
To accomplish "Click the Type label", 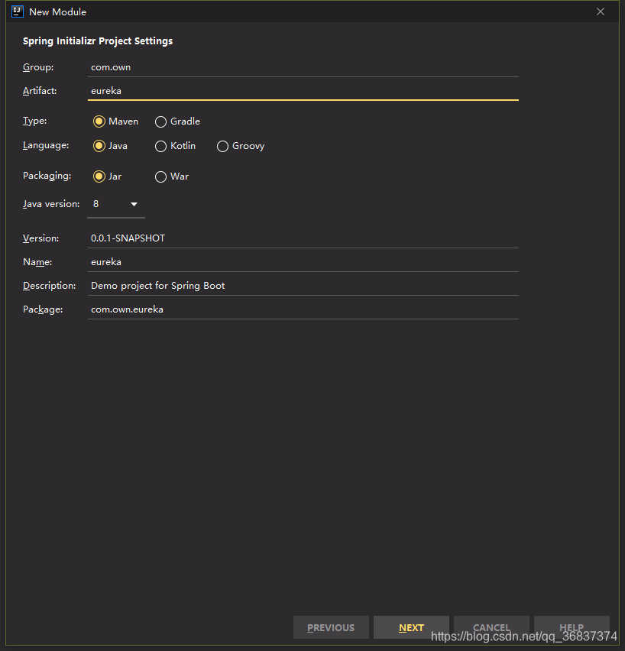I will 35,121.
